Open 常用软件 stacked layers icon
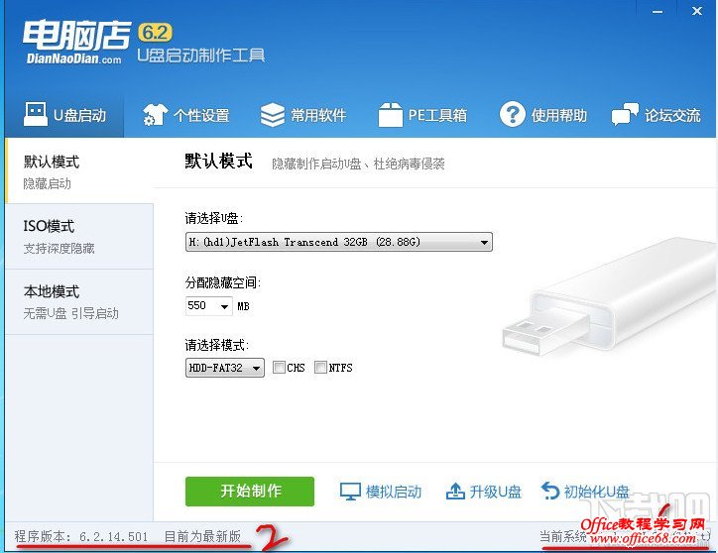This screenshot has width=718, height=553. pos(273,114)
